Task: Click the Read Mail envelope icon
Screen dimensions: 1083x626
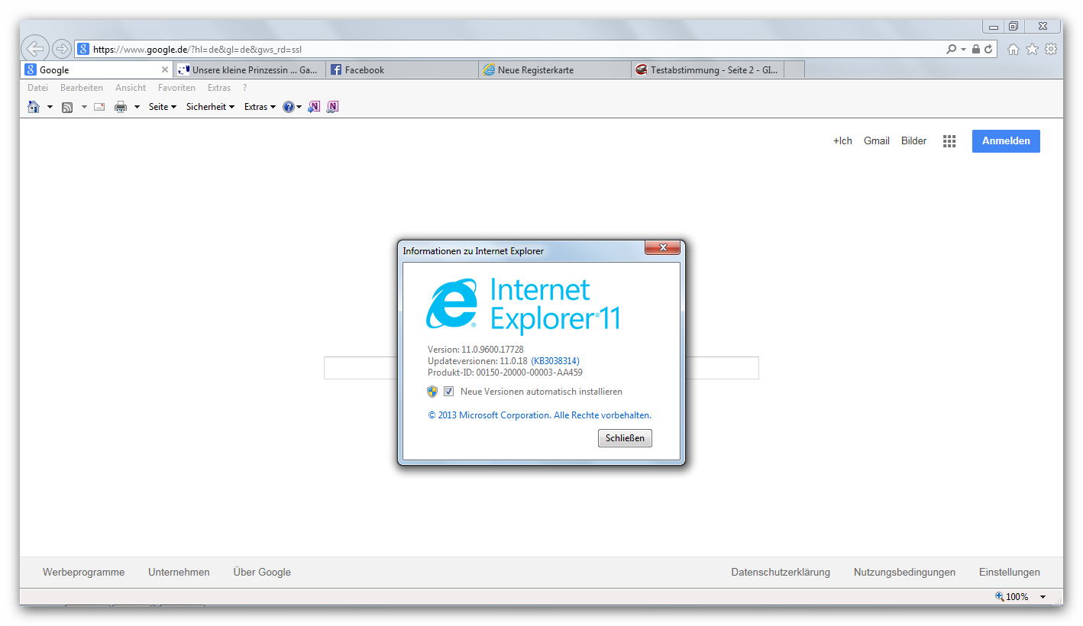Action: 99,107
